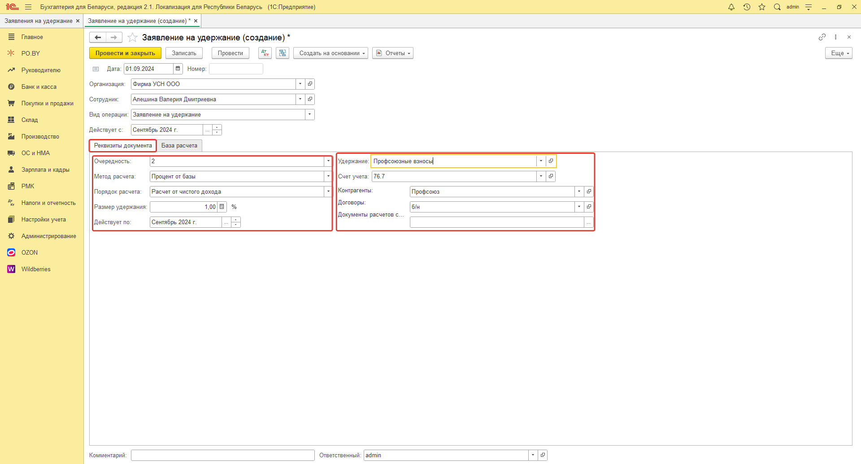Open period picker for Действует с

click(207, 130)
